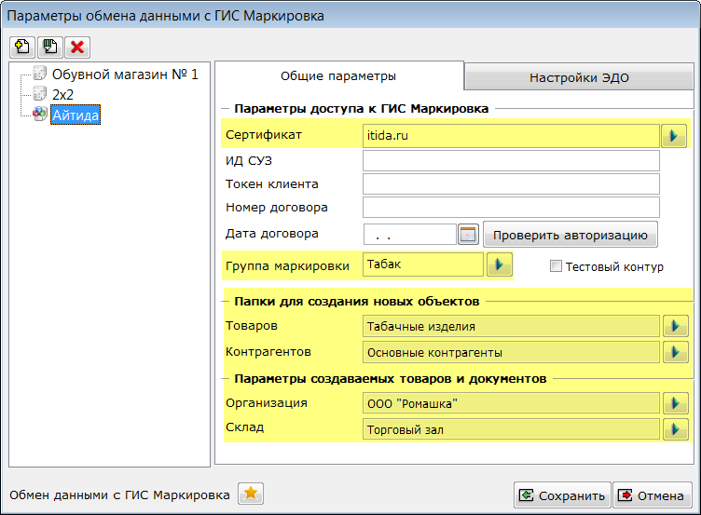Open the Контрагентов folder selection arrow
Viewport: 701px width, 515px height.
coord(676,352)
